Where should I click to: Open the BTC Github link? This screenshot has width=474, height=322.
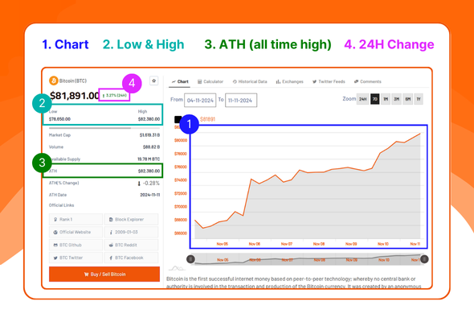point(76,245)
